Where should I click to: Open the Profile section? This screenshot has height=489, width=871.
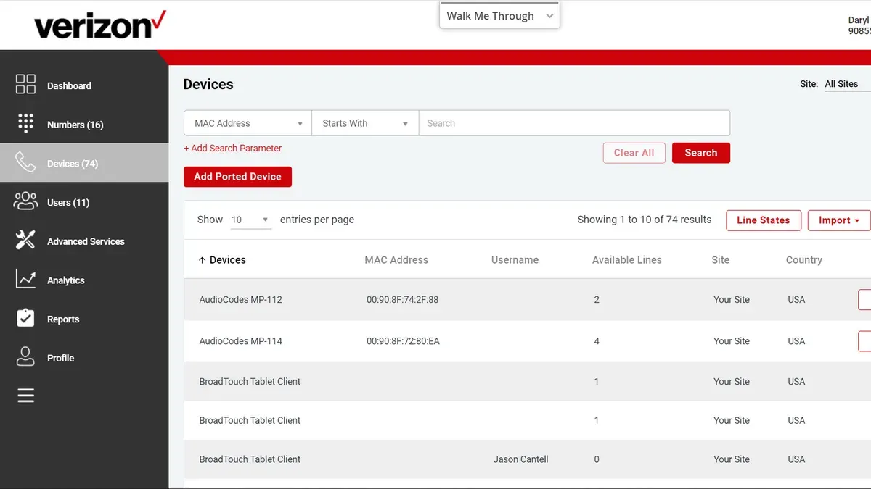pos(61,358)
